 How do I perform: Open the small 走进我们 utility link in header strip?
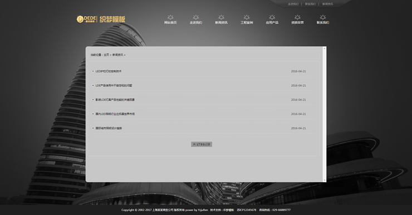click(x=293, y=4)
